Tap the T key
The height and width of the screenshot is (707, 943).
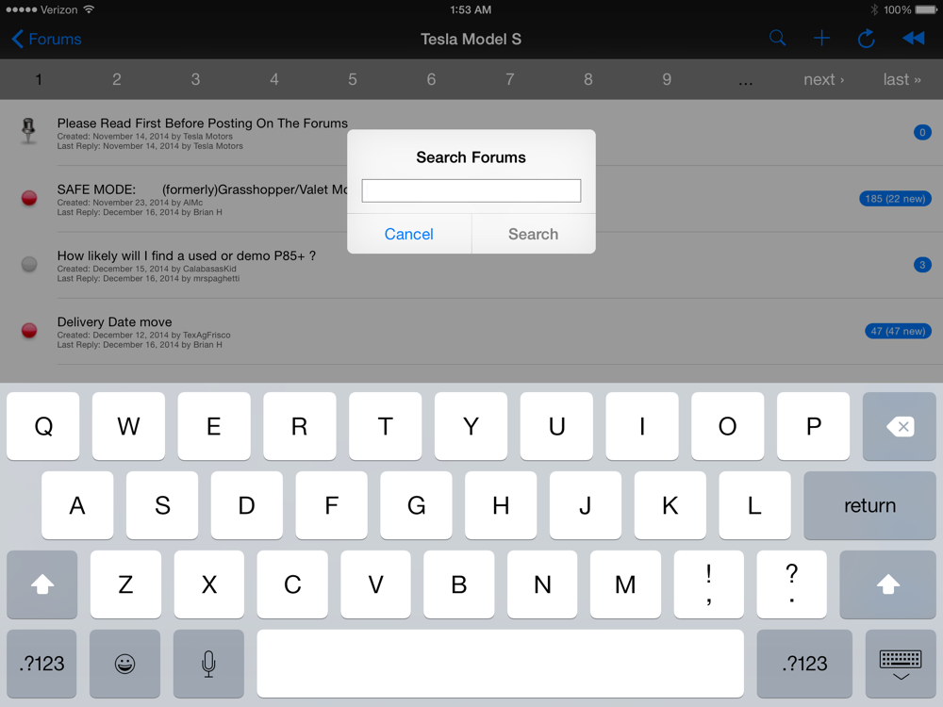pyautogui.click(x=386, y=426)
